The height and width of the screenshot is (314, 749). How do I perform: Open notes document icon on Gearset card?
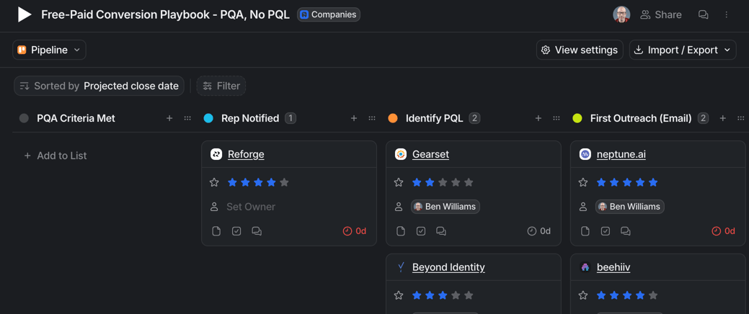click(401, 231)
